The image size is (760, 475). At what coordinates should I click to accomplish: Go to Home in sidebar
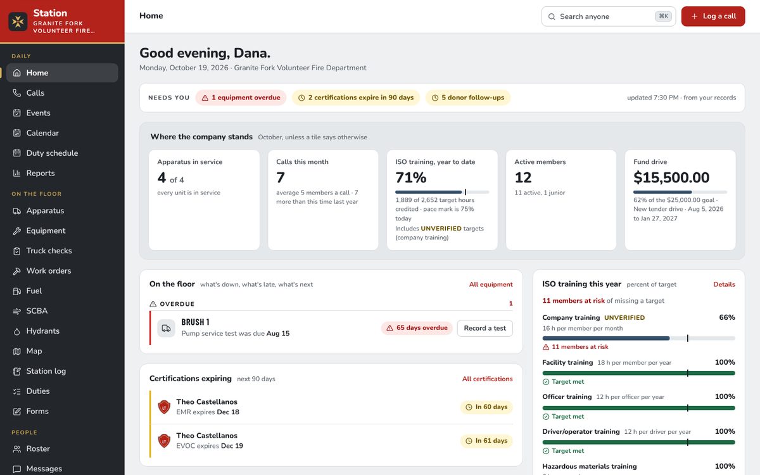click(62, 73)
